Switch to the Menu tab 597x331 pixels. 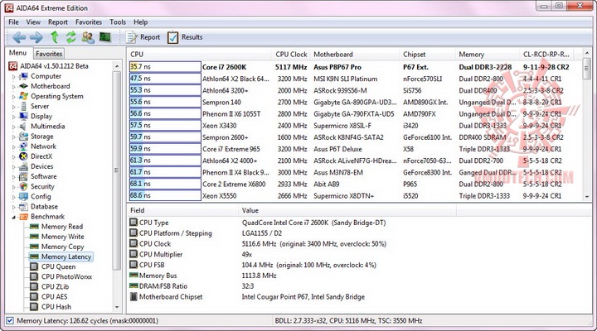click(x=18, y=53)
